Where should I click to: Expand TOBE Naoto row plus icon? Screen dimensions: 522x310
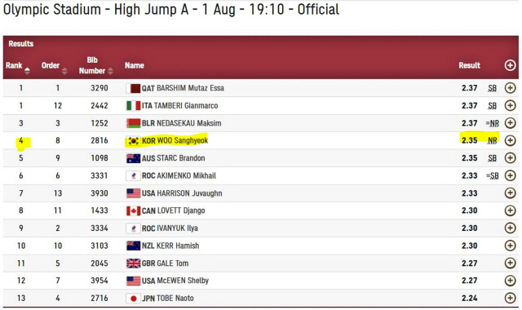pos(510,298)
